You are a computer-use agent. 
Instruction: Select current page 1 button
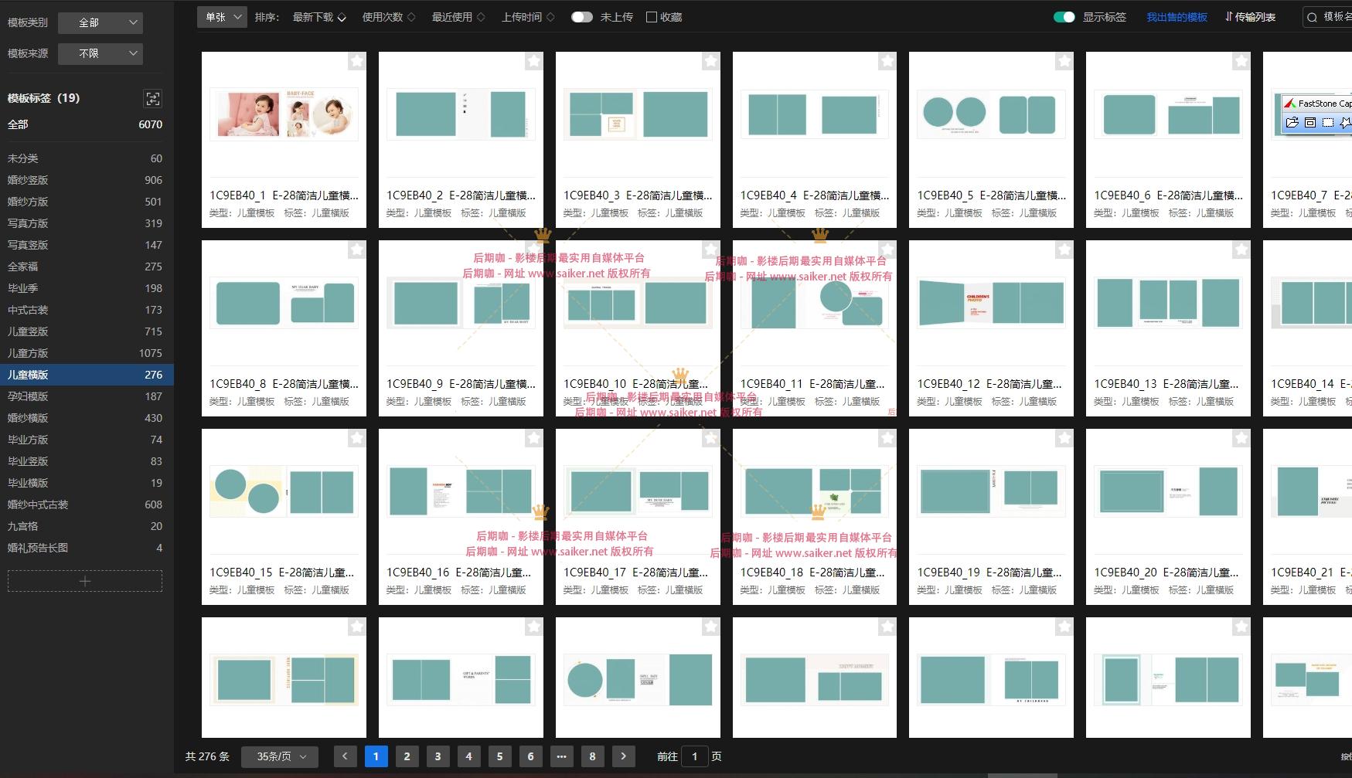(x=376, y=756)
